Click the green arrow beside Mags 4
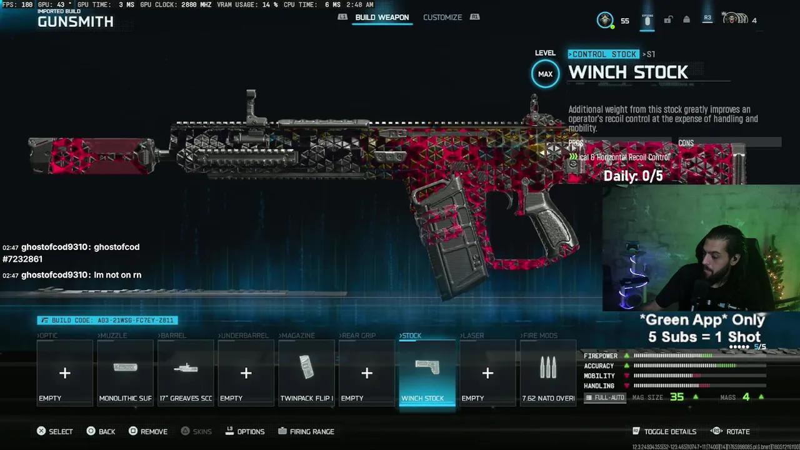 tap(761, 397)
